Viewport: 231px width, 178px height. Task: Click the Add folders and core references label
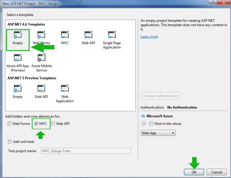click(x=33, y=116)
